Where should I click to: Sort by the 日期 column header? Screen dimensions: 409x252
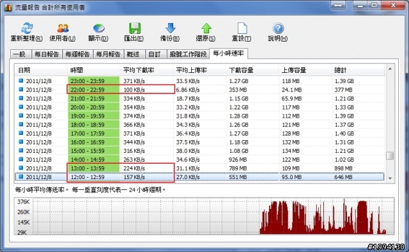click(x=41, y=70)
